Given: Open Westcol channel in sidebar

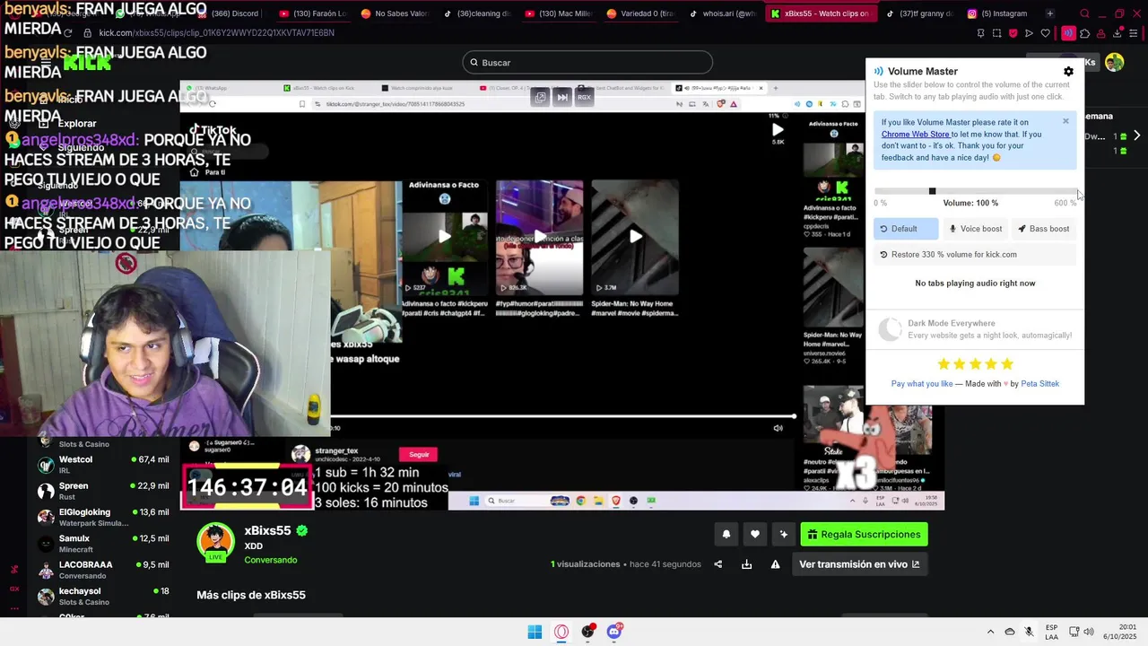Looking at the screenshot, I should click(x=103, y=465).
